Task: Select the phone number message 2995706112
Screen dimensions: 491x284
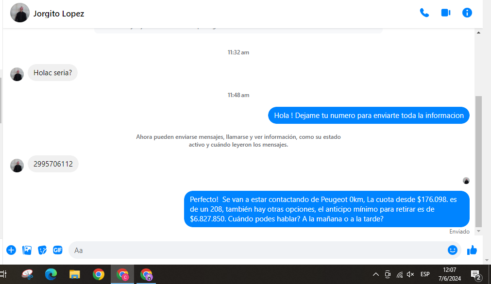Action: (x=53, y=164)
